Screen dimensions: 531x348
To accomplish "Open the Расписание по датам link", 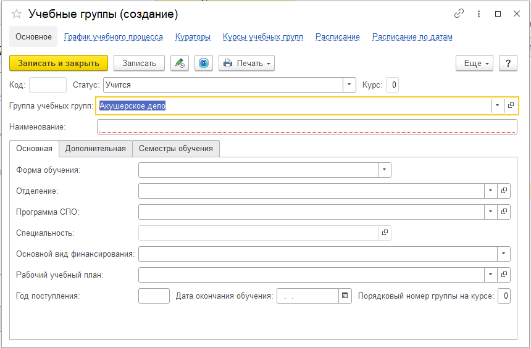I will (412, 37).
